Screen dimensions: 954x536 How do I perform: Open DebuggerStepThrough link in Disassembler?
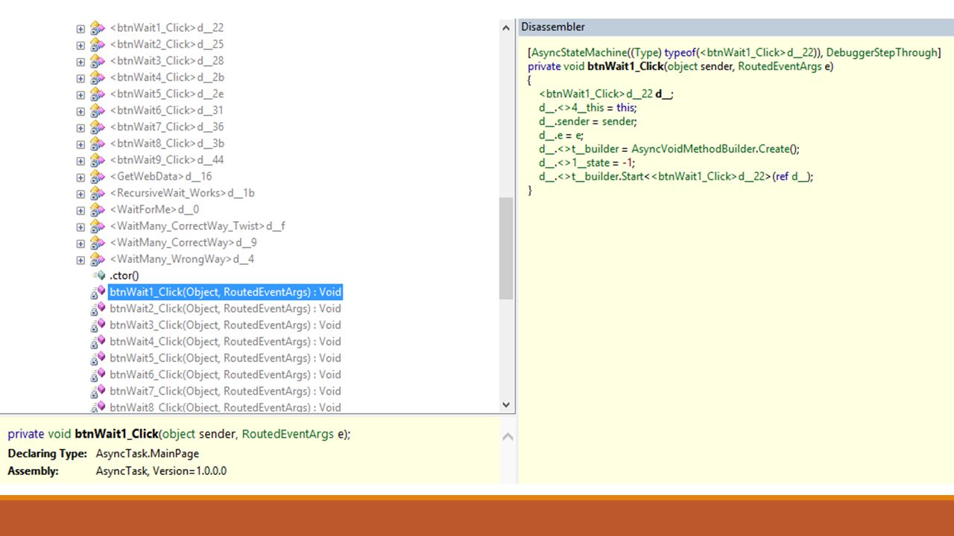881,53
